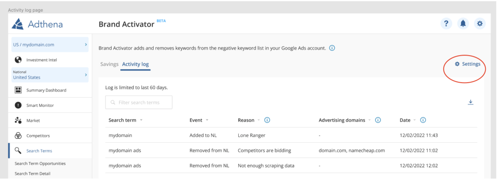
Task: Switch to the Savings tab
Action: (x=109, y=64)
